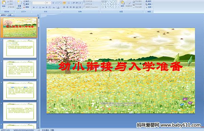The height and width of the screenshot is (131, 204).
Task: Toggle Italic formatting
Action: coord(37,7)
